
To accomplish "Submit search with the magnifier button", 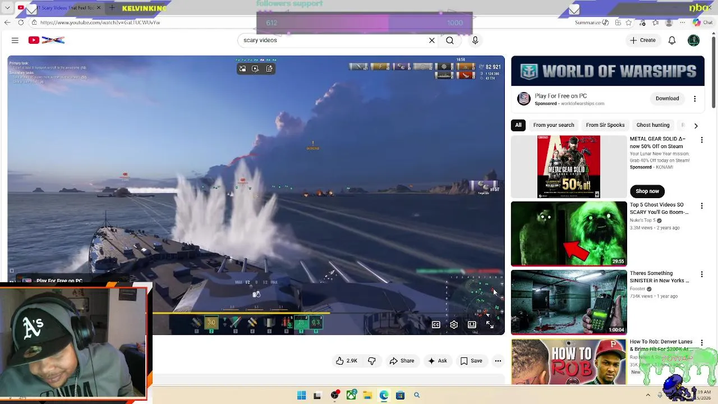I will [x=450, y=40].
